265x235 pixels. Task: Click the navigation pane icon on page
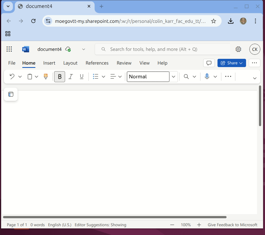(11, 94)
